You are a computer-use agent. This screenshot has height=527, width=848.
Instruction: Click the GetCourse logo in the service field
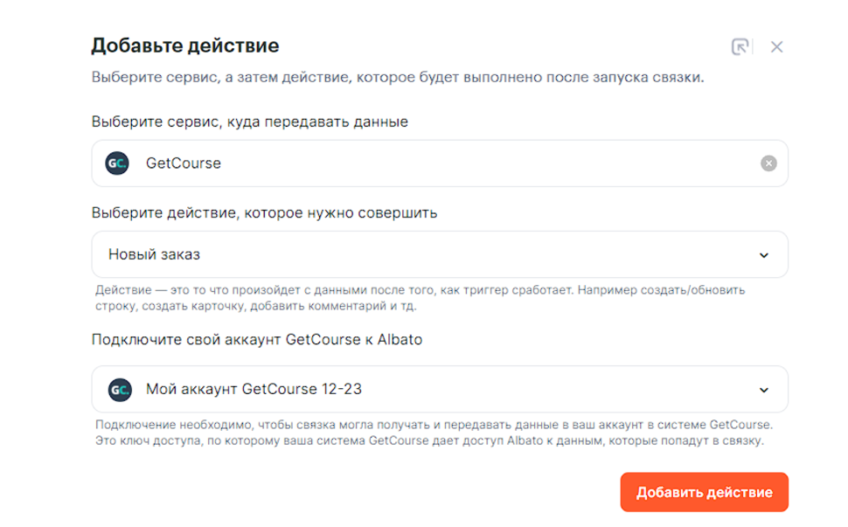tap(117, 163)
